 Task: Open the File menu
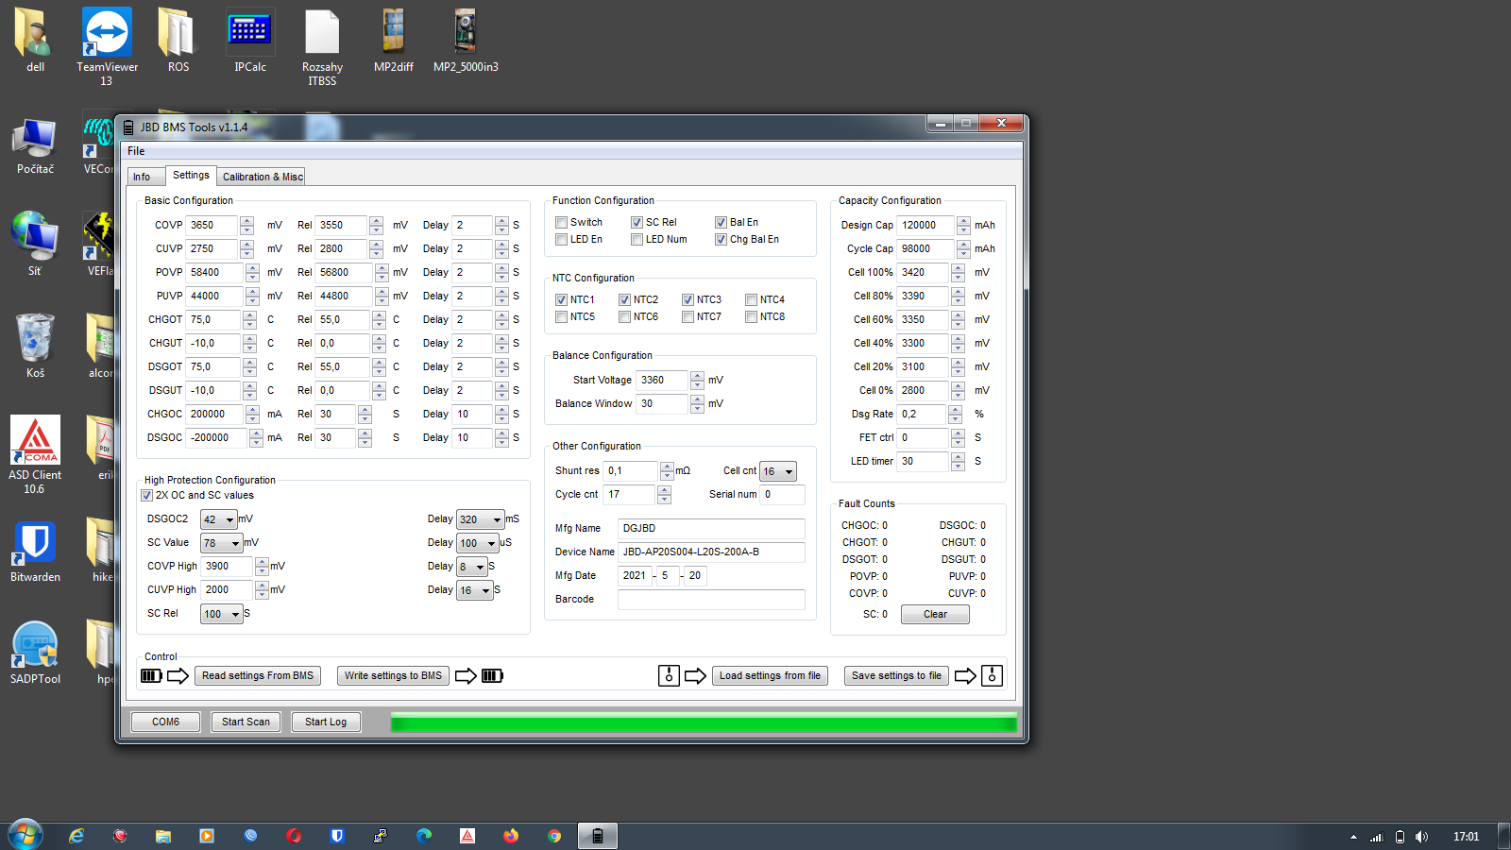point(136,151)
